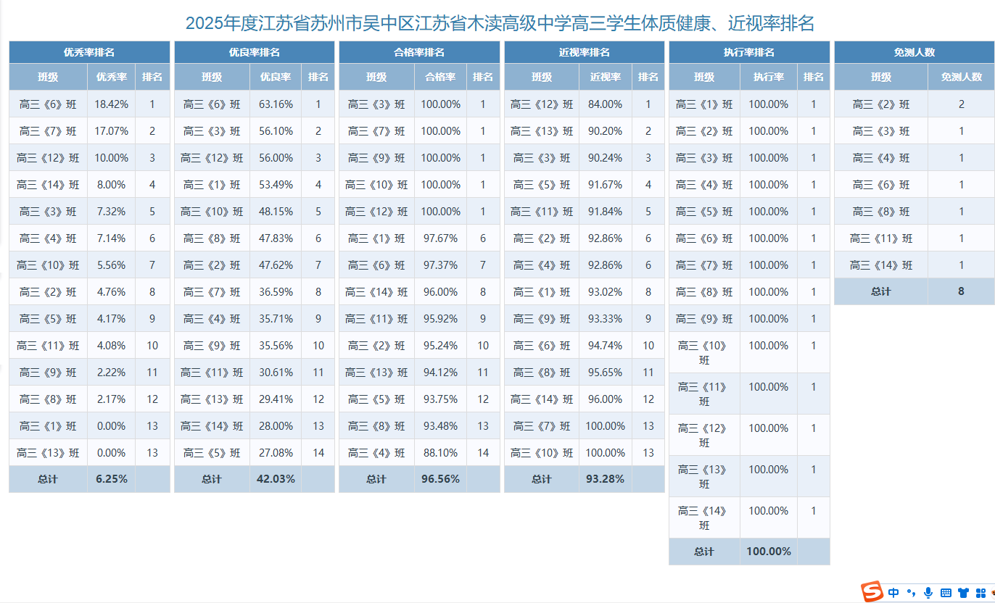Click 高三《2》班 exemption count of 2
Viewport: 995px width, 603px height.
961,104
